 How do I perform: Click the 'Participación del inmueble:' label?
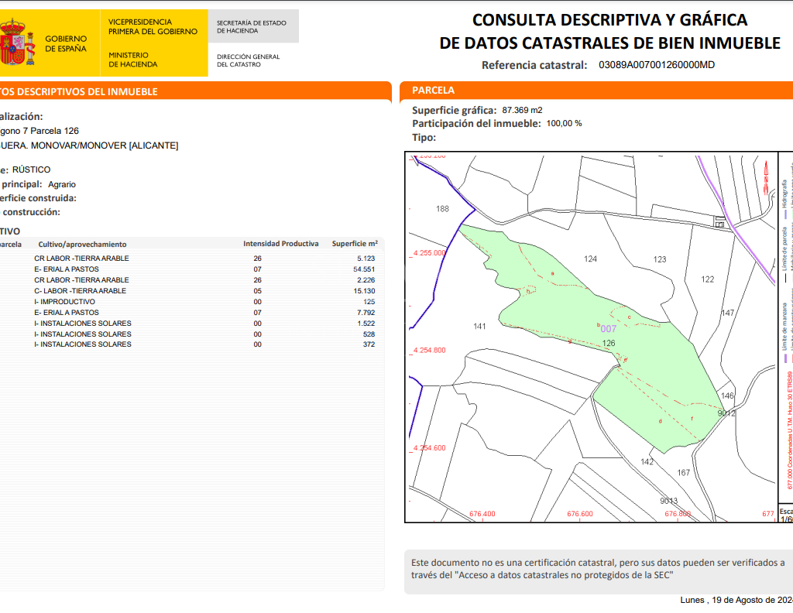[476, 124]
